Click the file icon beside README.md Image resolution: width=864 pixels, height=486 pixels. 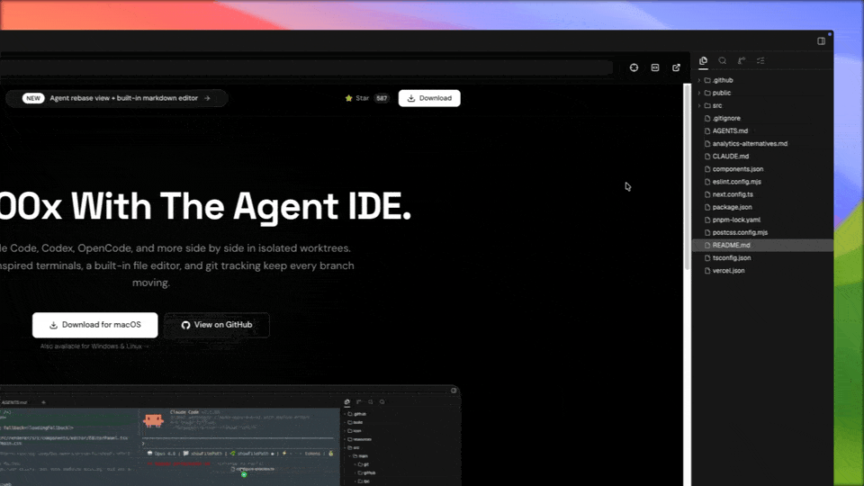(x=707, y=245)
